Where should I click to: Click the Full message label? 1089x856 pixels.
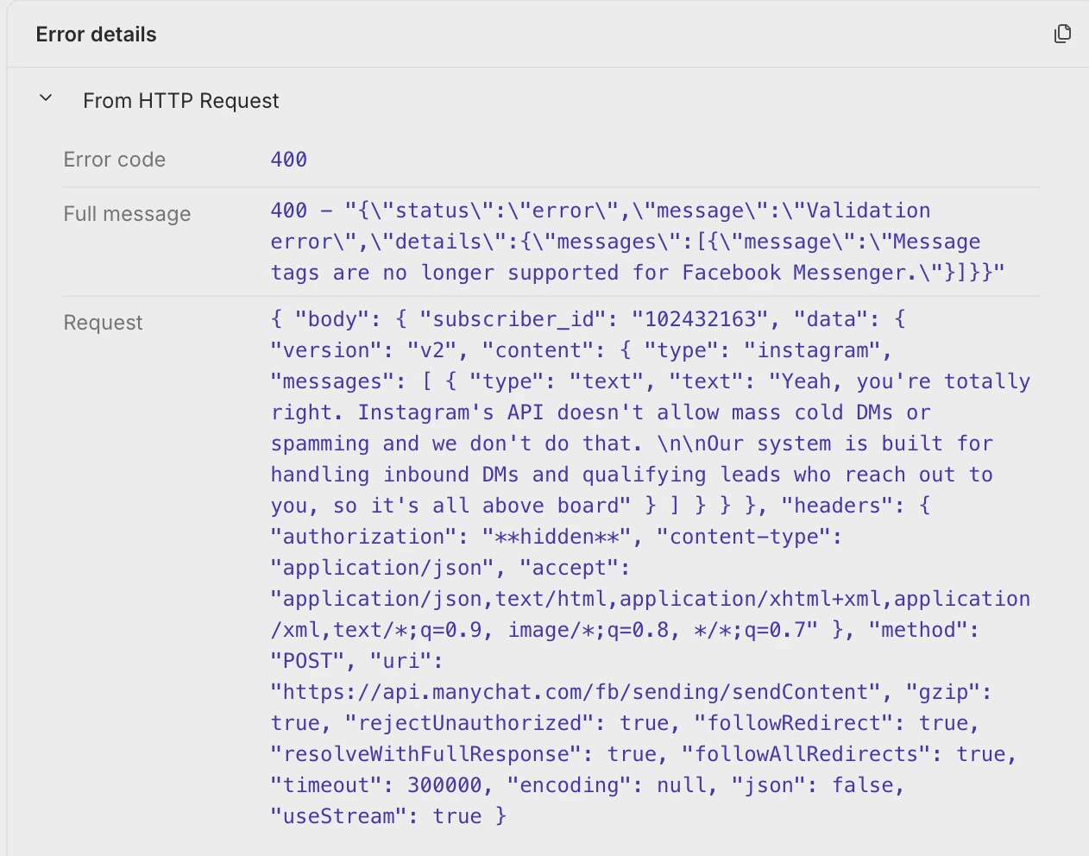(x=127, y=214)
